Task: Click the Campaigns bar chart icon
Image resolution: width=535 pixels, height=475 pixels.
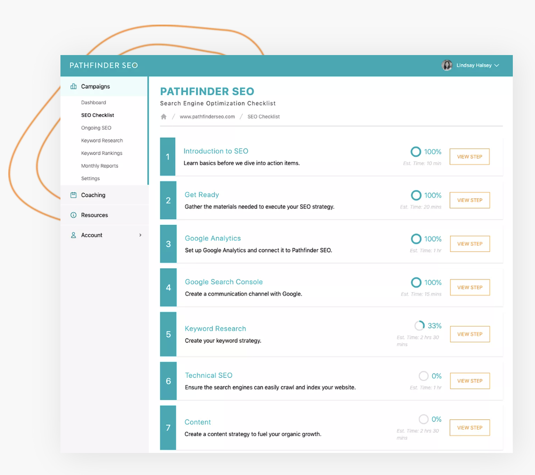Action: (x=73, y=86)
